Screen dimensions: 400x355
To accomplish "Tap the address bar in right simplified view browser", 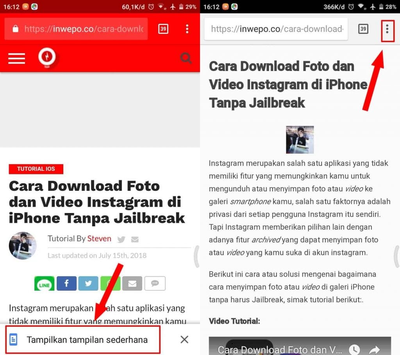I will pyautogui.click(x=276, y=29).
